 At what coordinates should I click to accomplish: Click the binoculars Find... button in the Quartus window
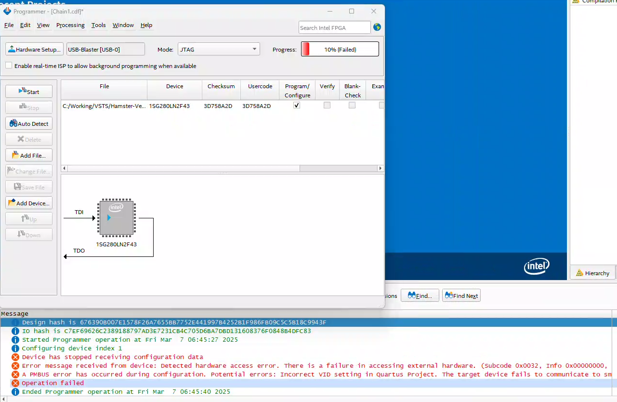[x=420, y=295]
